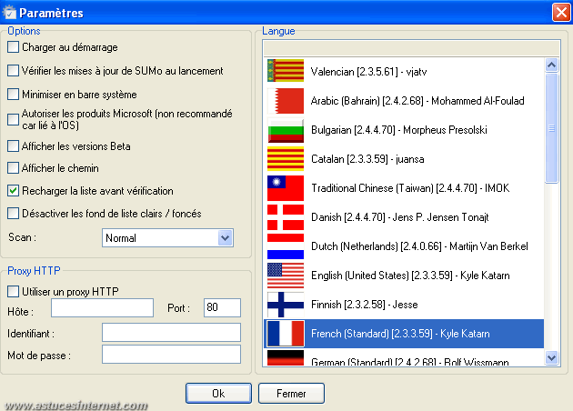Click the Bulgarian flag icon

tap(286, 130)
